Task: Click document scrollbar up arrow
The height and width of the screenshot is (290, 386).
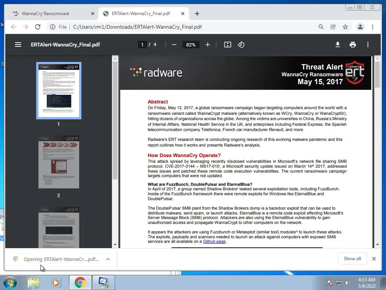Action: click(377, 59)
